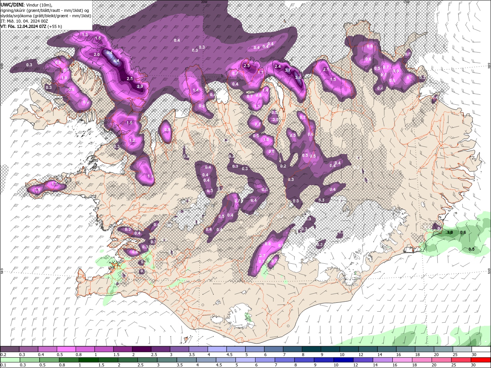This screenshot has height=368, width=491.
Task: Click the dark teal top swatch between 9 and 10
Action: coord(330,349)
